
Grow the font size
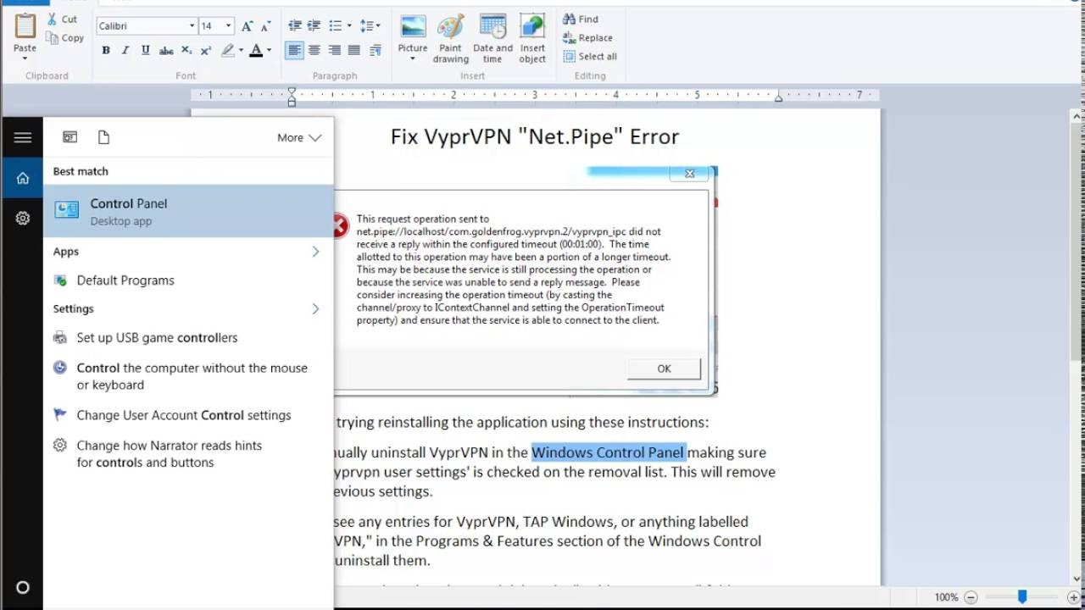247,26
